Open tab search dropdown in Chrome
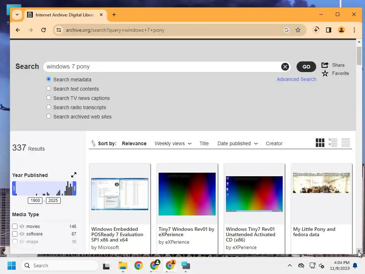 point(17,15)
